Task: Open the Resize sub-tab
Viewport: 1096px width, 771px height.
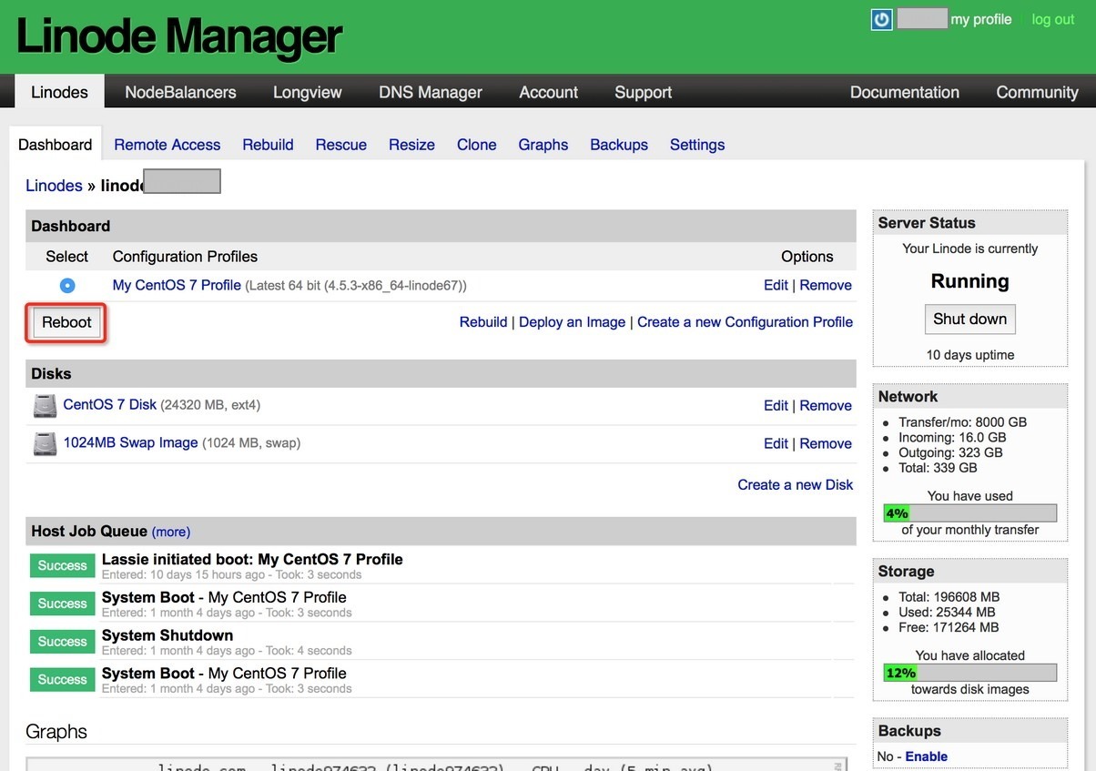Action: point(411,145)
